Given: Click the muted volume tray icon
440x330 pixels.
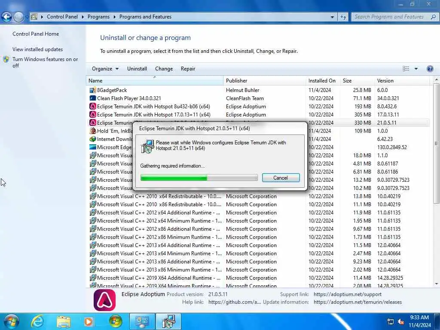Looking at the screenshot, I should pyautogui.click(x=401, y=321).
